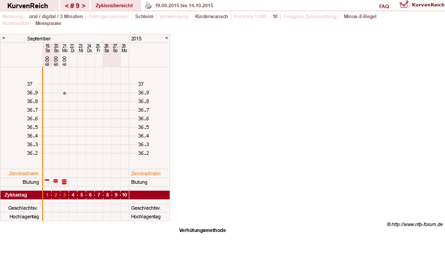This screenshot has height=266, width=445.
Task: Go to next cycle with right arrow
Action: [x=83, y=6]
